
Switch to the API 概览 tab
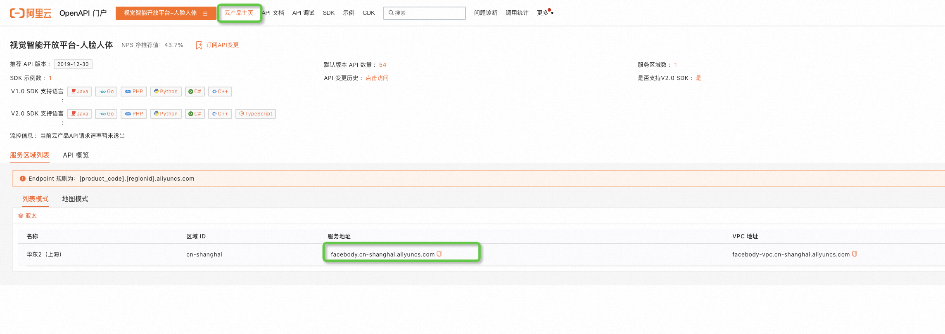point(76,155)
